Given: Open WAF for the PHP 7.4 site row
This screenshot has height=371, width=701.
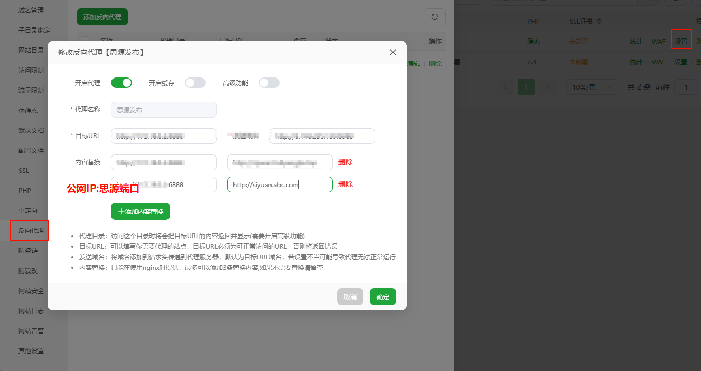Looking at the screenshot, I should (658, 62).
